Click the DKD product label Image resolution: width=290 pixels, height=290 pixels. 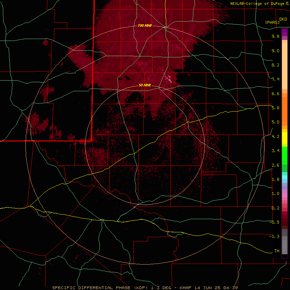click(x=283, y=19)
